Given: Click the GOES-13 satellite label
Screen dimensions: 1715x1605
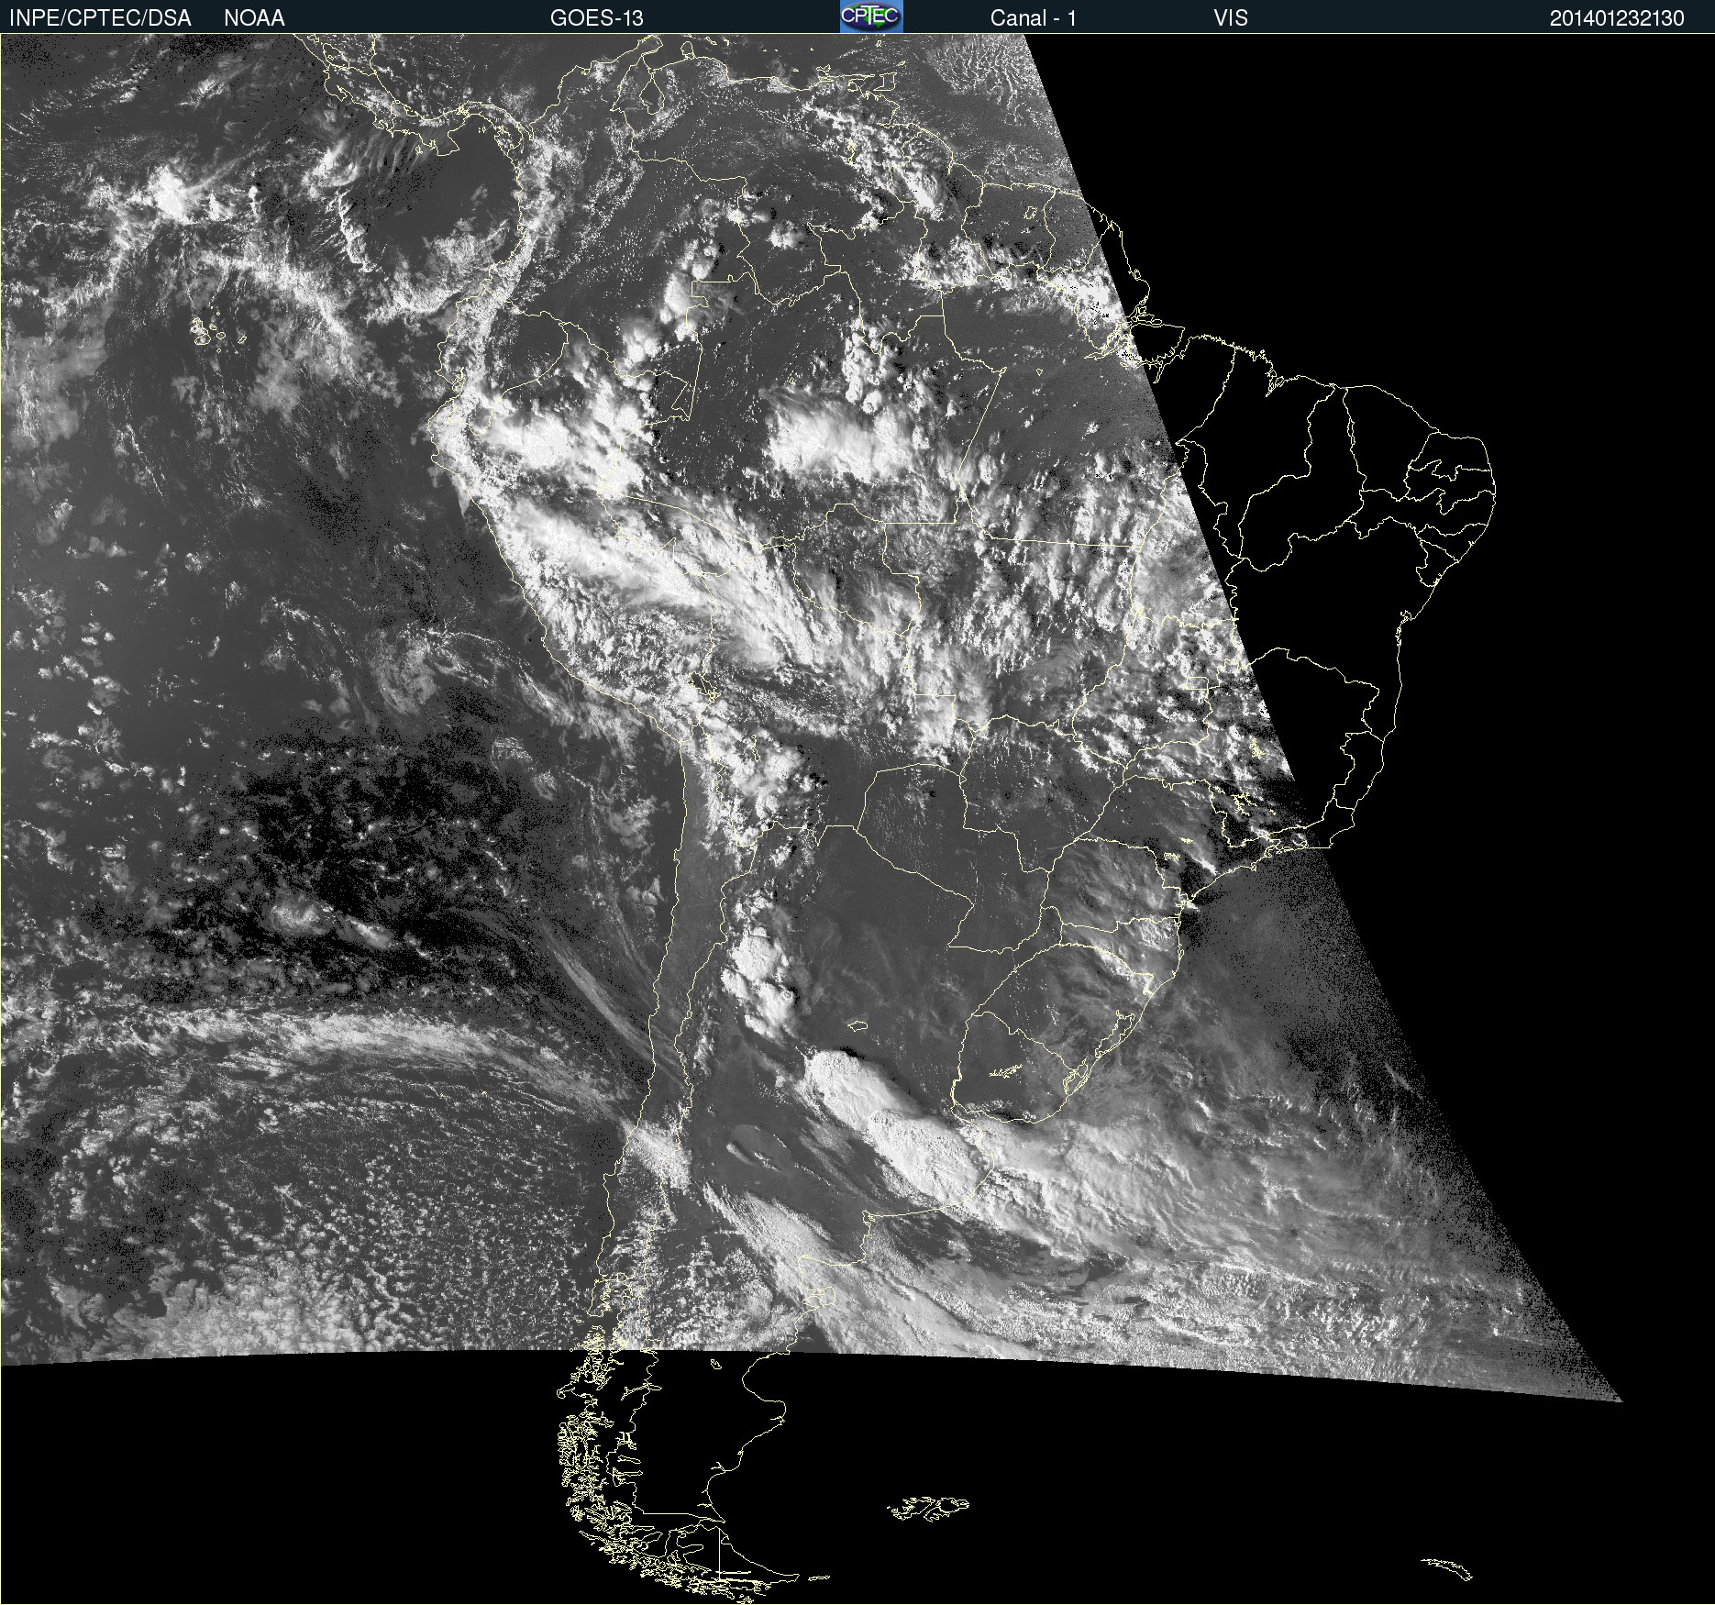Looking at the screenshot, I should [x=596, y=18].
